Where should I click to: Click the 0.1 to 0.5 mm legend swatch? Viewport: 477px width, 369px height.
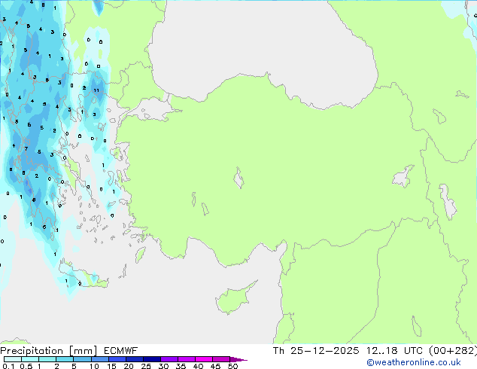[x=13, y=359]
